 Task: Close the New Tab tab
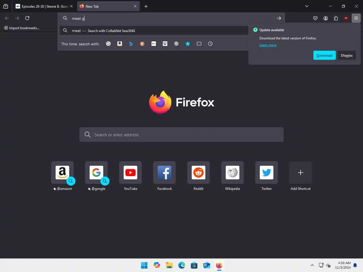coord(135,6)
